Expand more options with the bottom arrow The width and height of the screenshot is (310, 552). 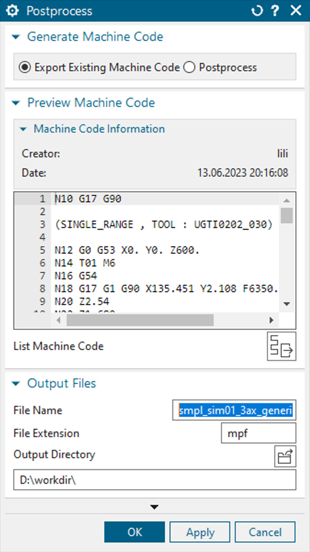[155, 507]
